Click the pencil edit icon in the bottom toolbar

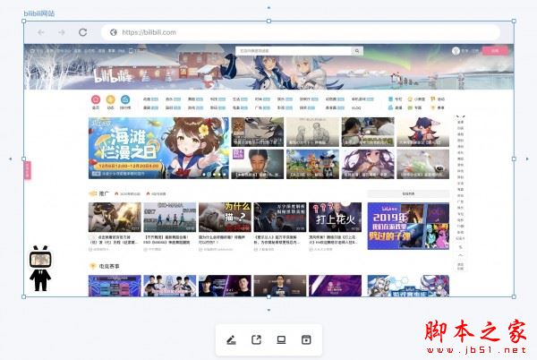pyautogui.click(x=231, y=340)
